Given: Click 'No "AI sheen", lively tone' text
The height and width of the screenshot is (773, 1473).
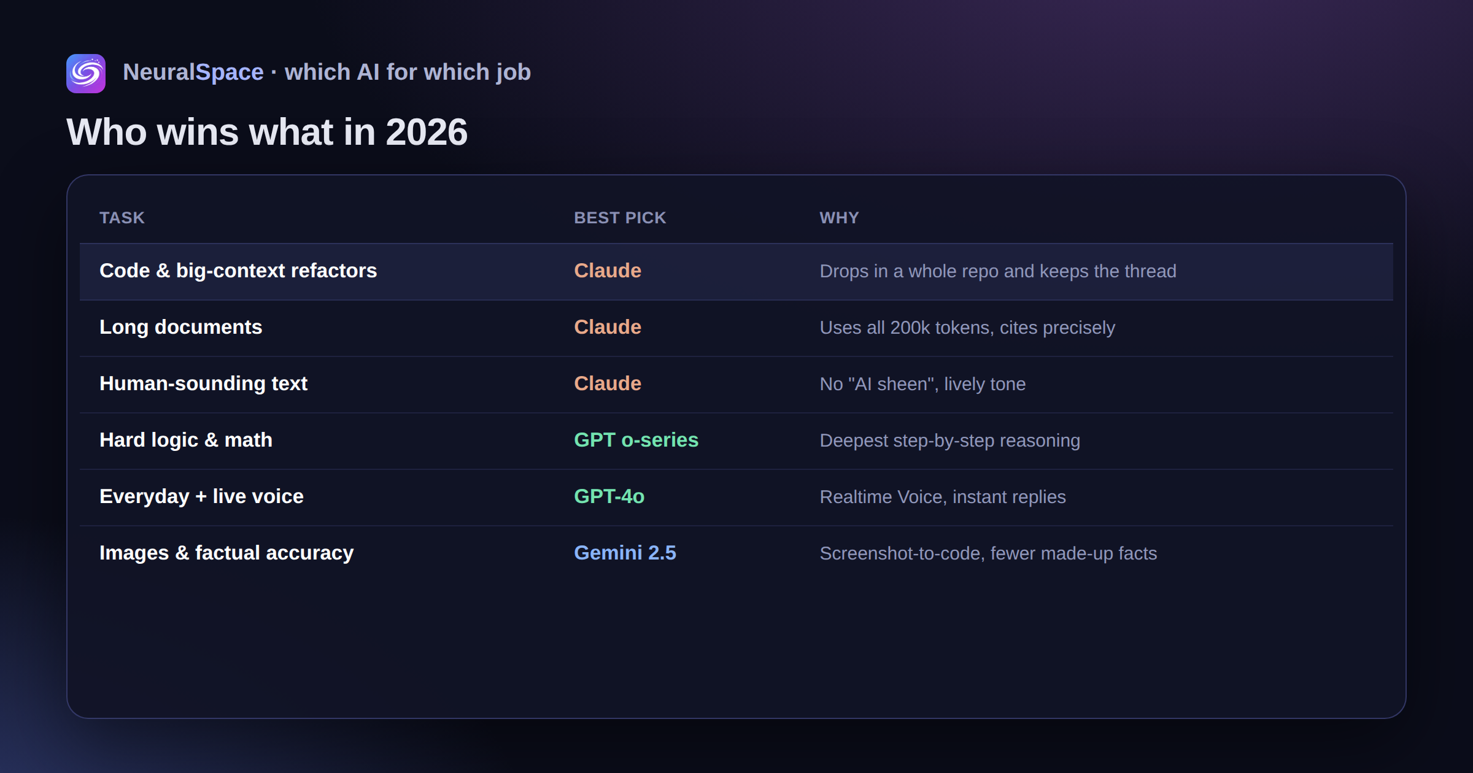Looking at the screenshot, I should [x=922, y=384].
